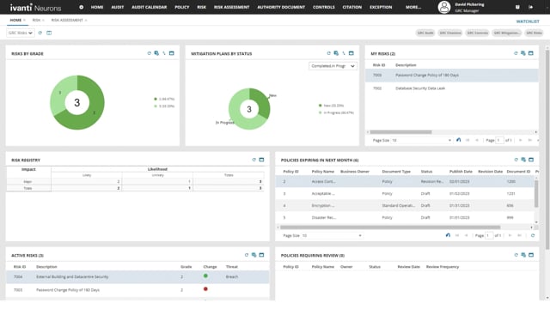Click the Review Frequency column header
The height and width of the screenshot is (309, 550).
(443, 267)
